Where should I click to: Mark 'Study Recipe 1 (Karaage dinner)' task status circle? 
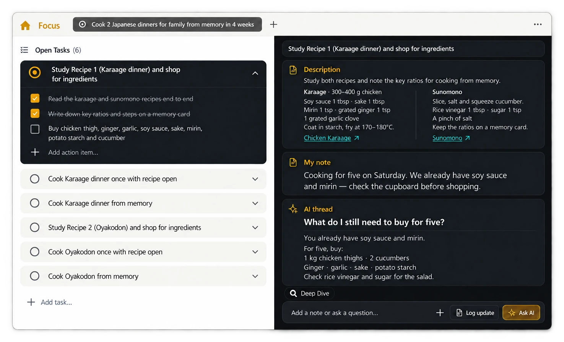[x=35, y=72]
